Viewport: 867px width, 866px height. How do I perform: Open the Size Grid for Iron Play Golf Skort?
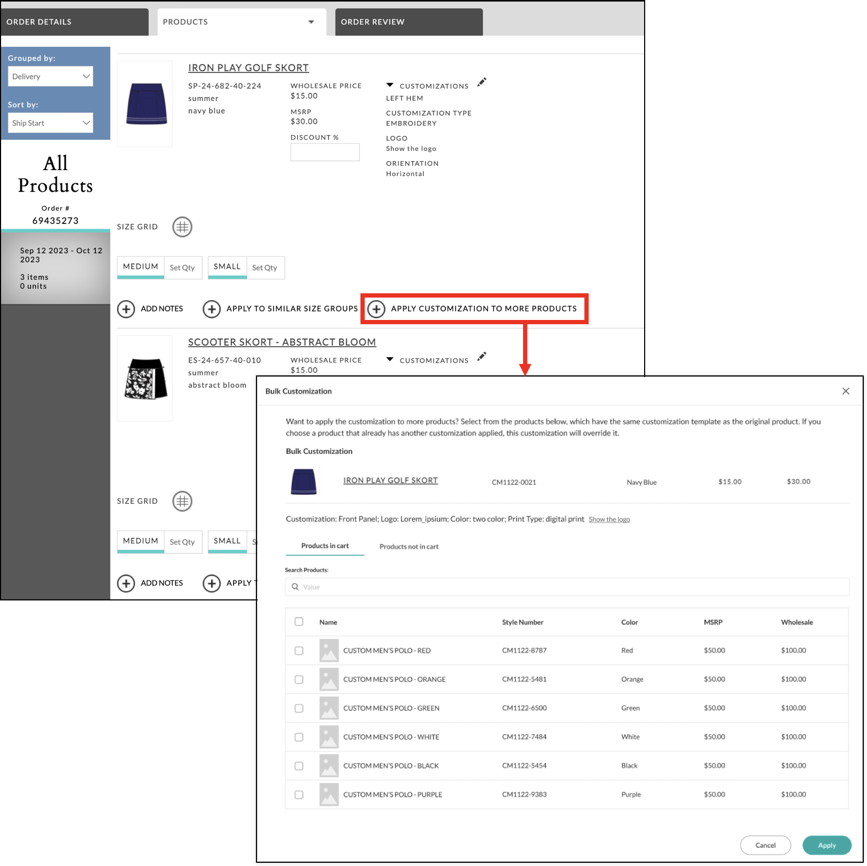[x=182, y=227]
